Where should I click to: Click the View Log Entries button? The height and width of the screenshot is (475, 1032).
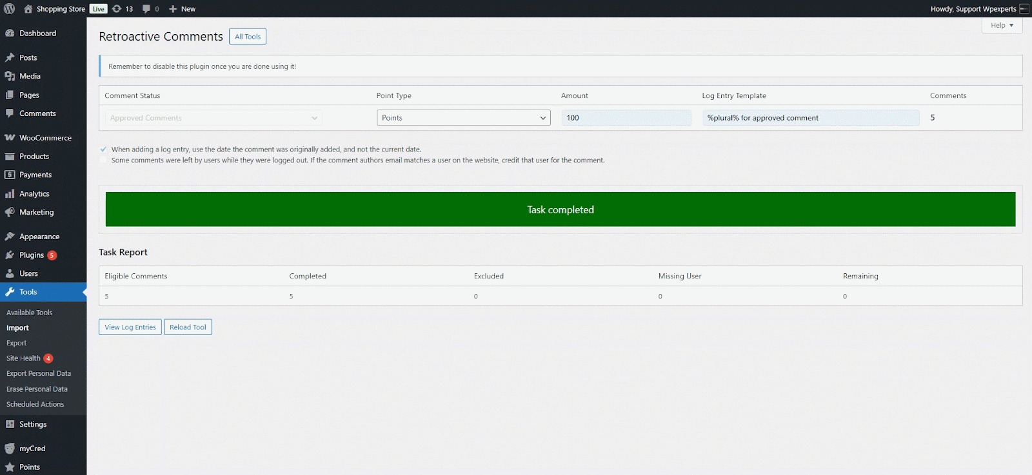click(130, 327)
